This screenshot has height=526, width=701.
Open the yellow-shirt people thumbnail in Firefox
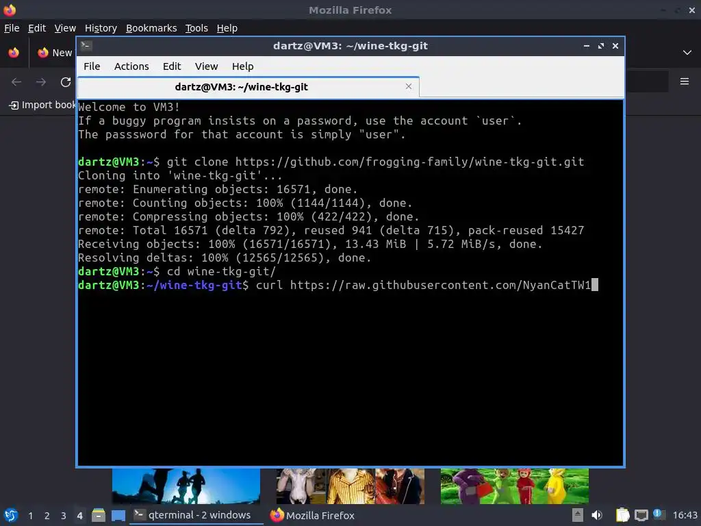pyautogui.click(x=350, y=486)
